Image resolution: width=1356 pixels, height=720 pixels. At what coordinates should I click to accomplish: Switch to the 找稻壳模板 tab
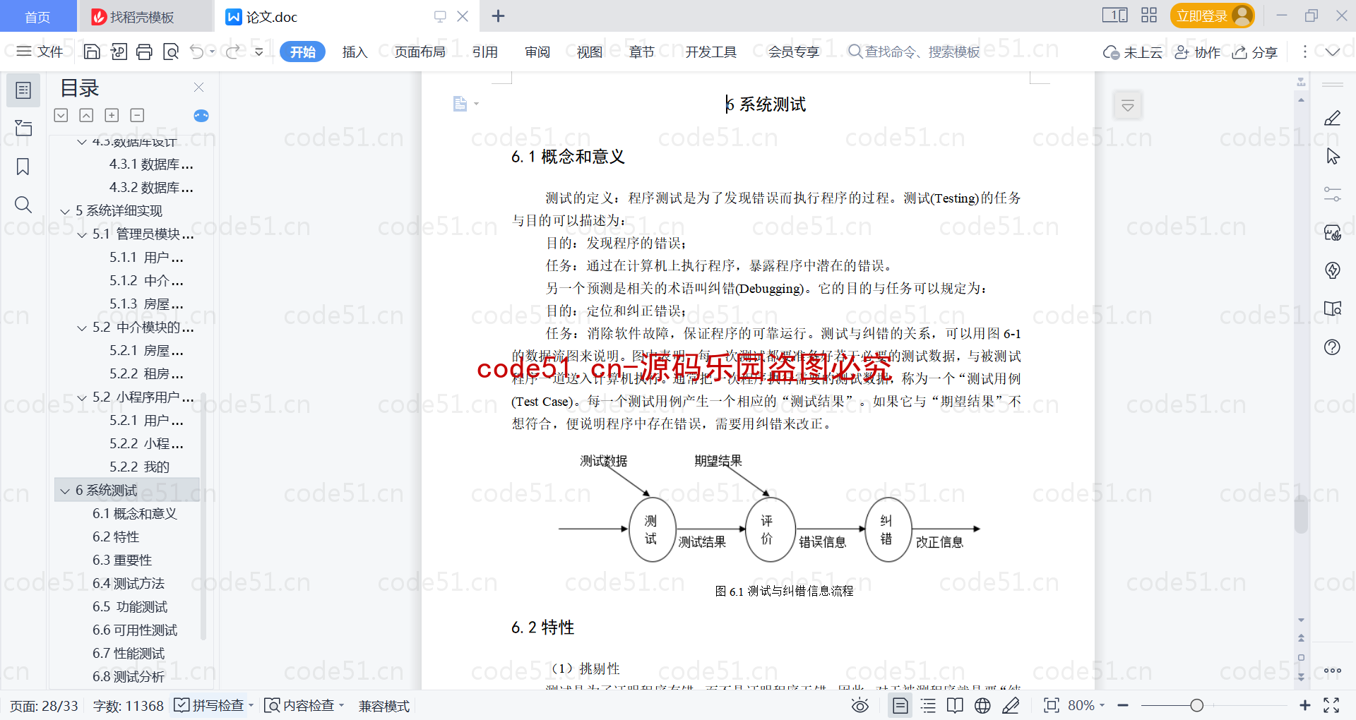pos(145,16)
